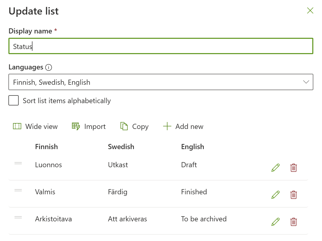Grab the Valmis row drag handle

point(18,190)
